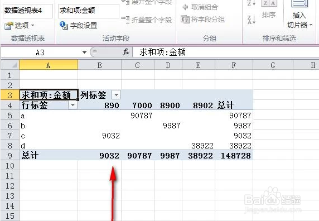Open the Name Box dropdown arrow
The image size is (319, 221).
tap(84, 52)
